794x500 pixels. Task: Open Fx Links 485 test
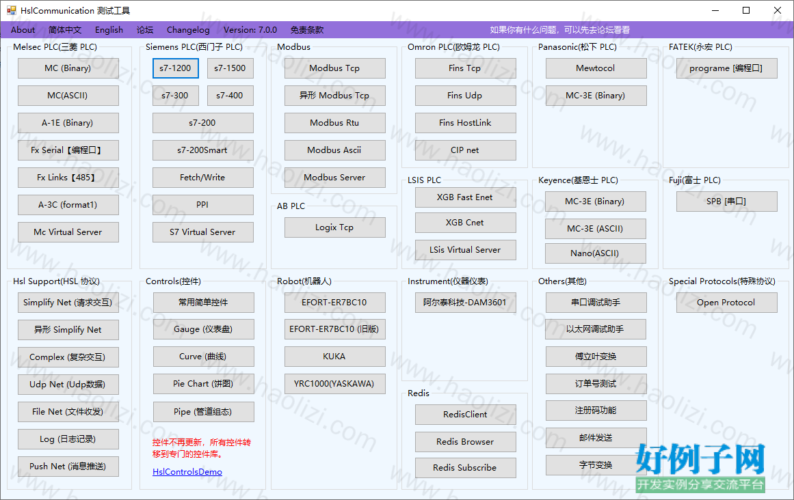coord(68,178)
